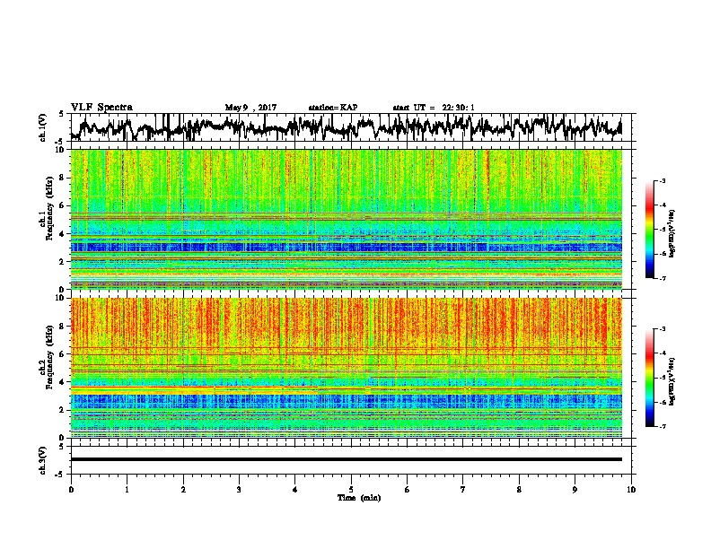Click the "start UT = 22:30:1" text

(434, 108)
